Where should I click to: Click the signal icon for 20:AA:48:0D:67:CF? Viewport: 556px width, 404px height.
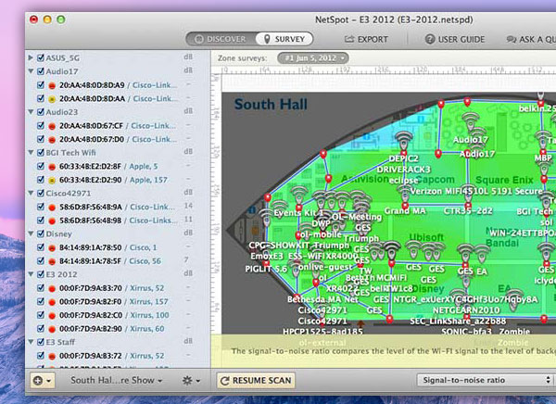[x=52, y=126]
